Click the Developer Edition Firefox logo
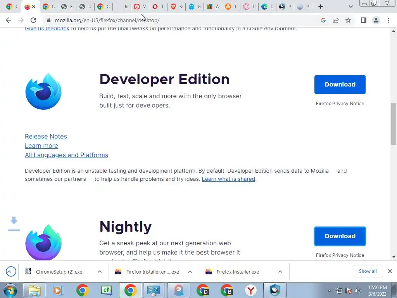Screen dimensions: 397x298 [x=43, y=92]
